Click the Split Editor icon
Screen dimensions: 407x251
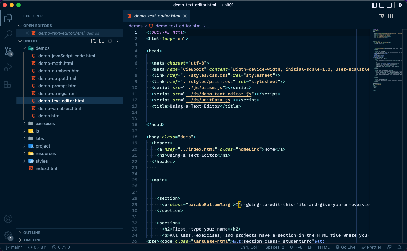click(x=390, y=16)
